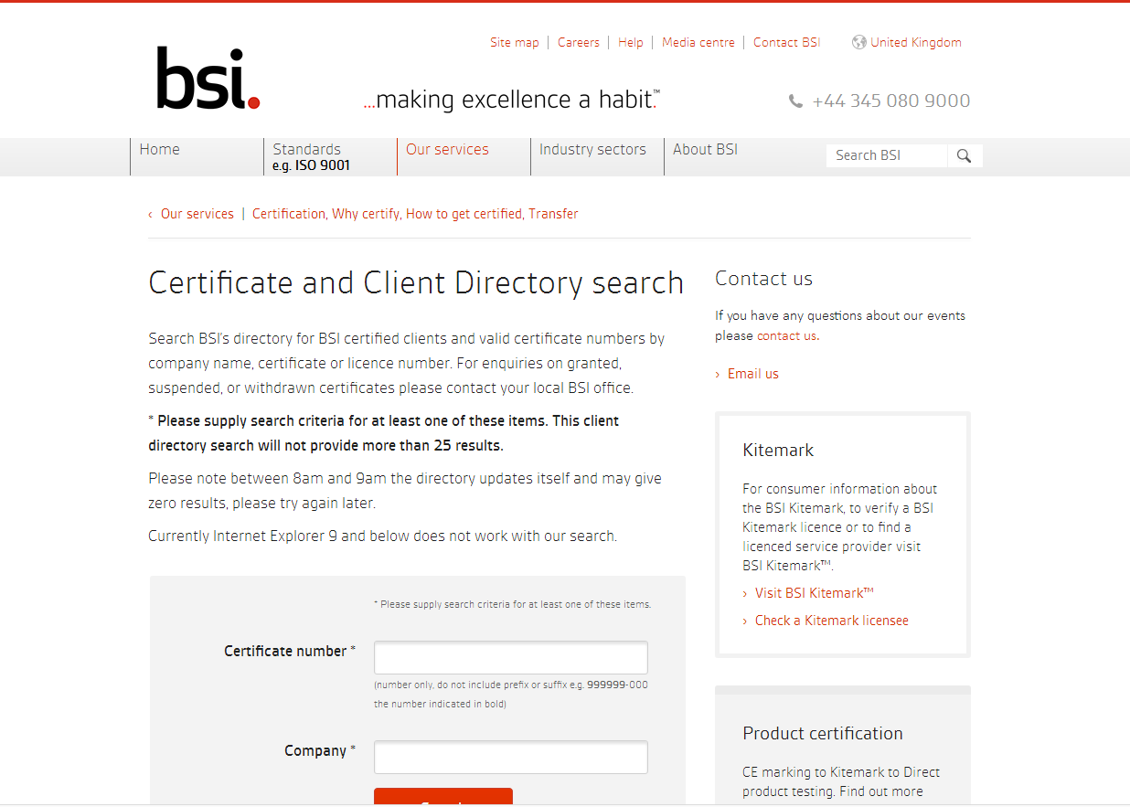Click the arrow beside Visit BSI Kitemark
The image size is (1130, 807).
(744, 592)
